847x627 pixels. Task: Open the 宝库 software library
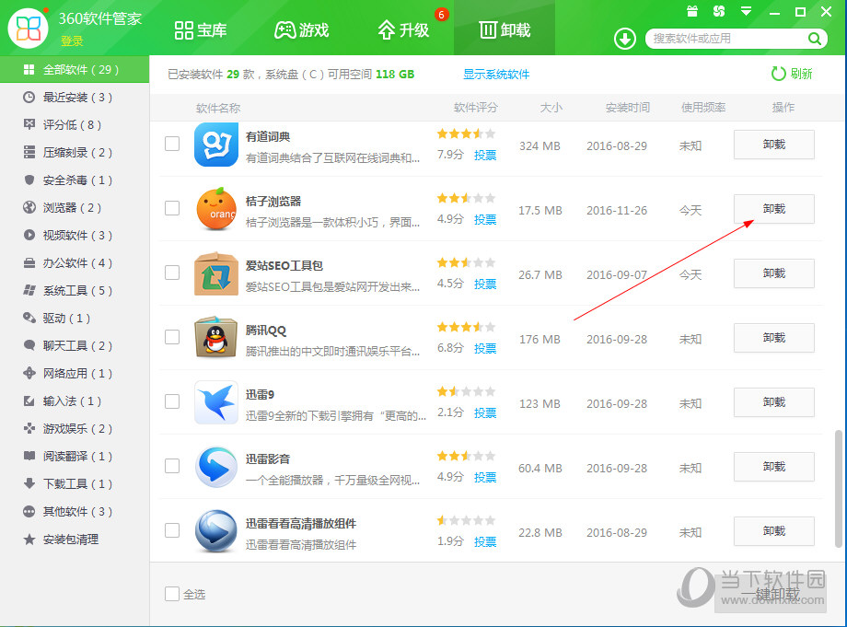(201, 29)
